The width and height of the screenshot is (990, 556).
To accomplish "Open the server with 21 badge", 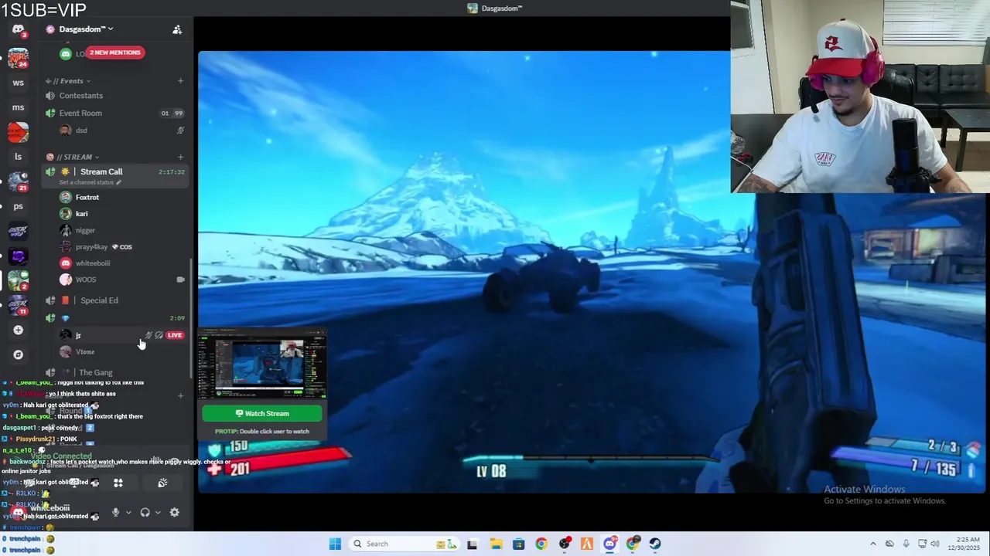I will click(18, 181).
